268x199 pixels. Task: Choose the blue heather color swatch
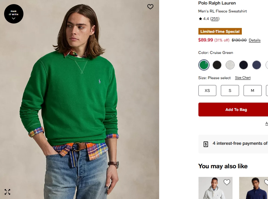[257, 65]
